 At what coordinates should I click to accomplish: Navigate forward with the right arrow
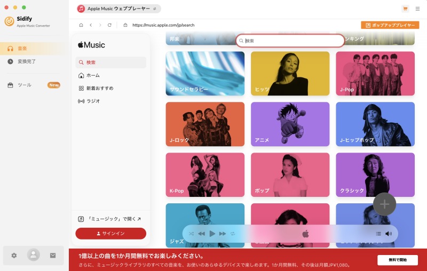tap(100, 25)
